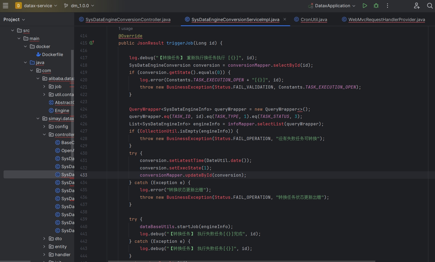Expand the job package

44,86
